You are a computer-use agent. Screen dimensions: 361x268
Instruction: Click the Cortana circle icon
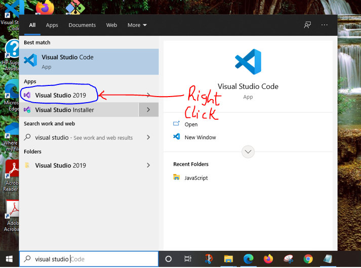coord(169,259)
